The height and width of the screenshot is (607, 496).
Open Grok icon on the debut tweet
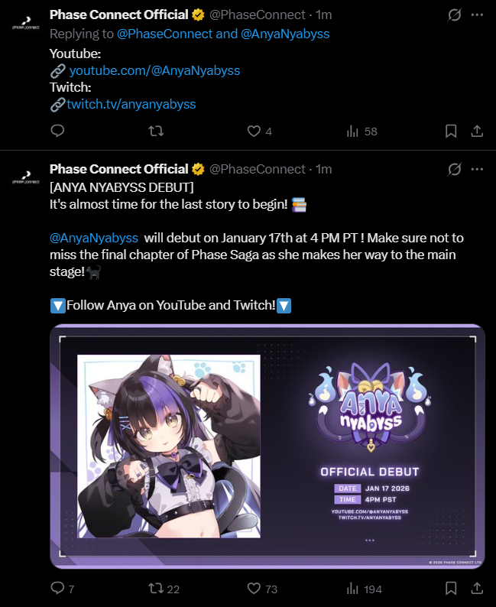(454, 169)
